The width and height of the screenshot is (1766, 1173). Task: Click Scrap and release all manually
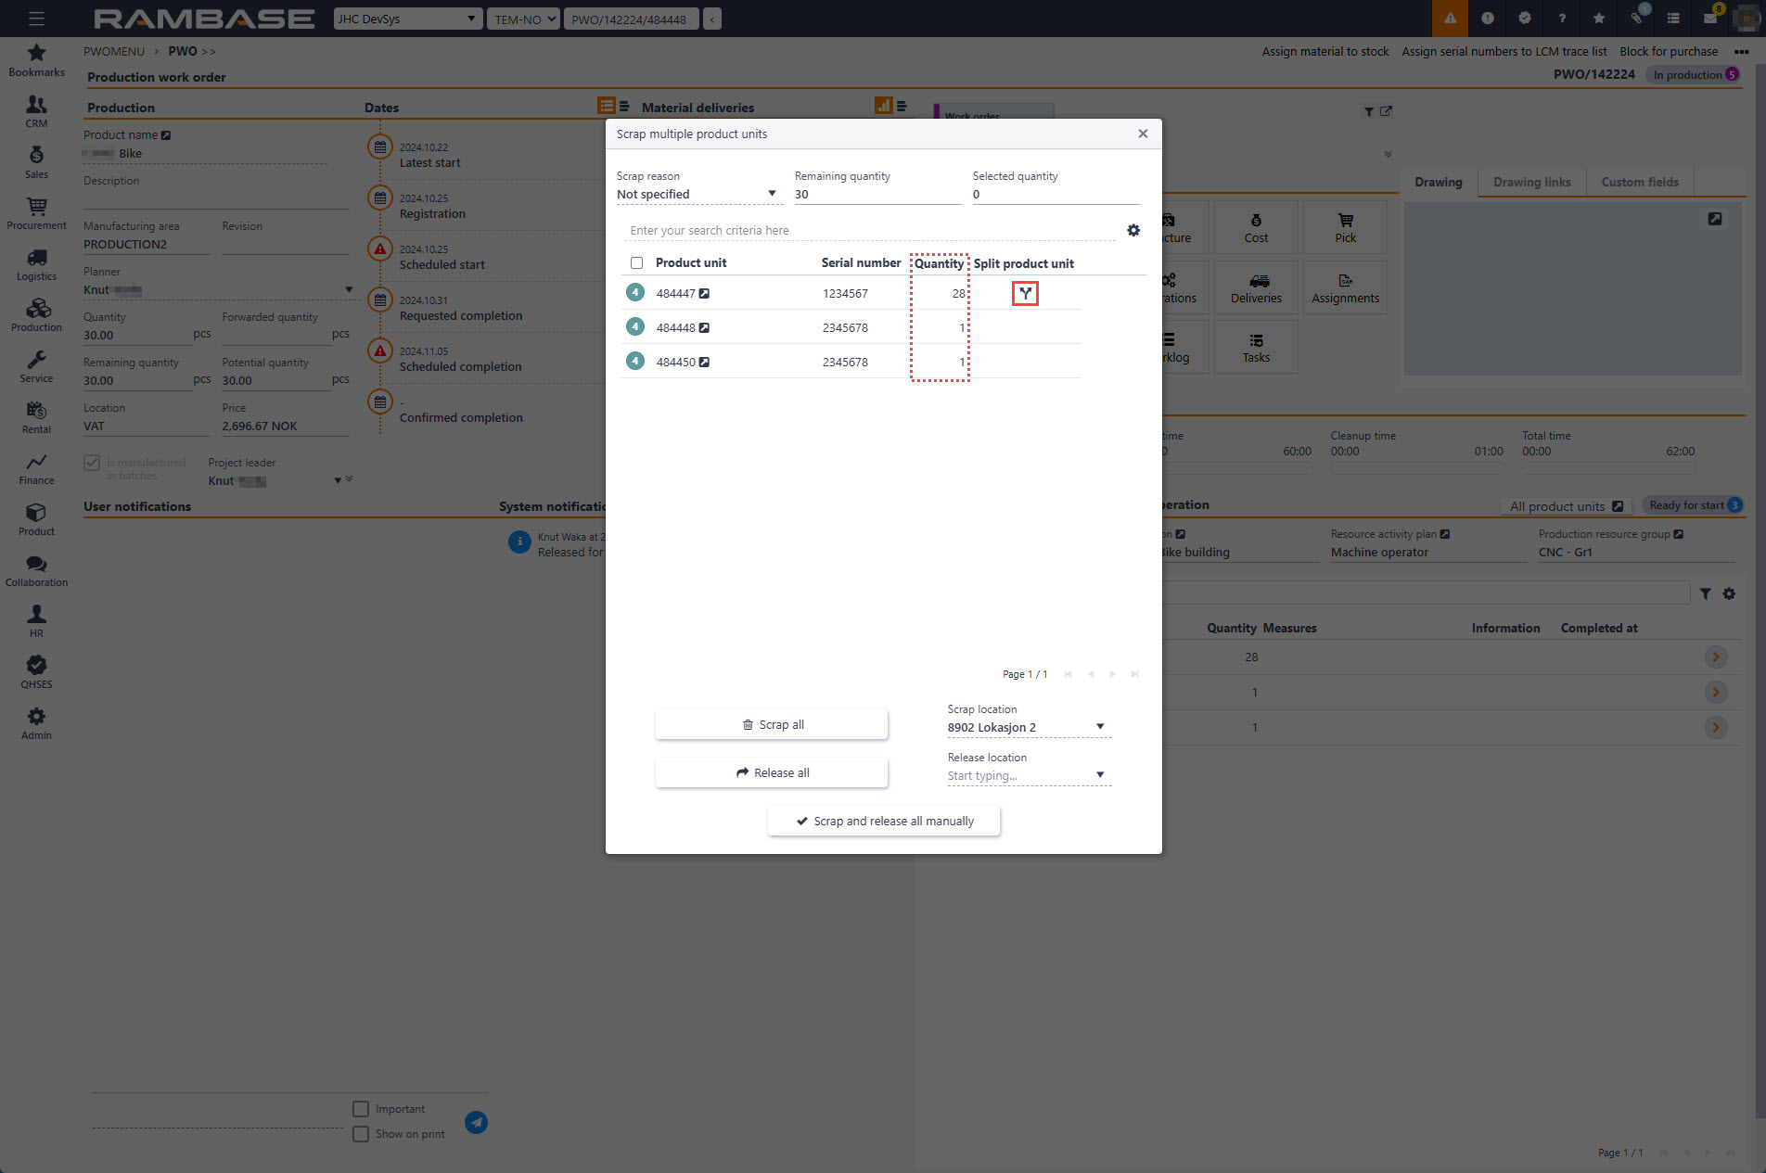point(884,821)
